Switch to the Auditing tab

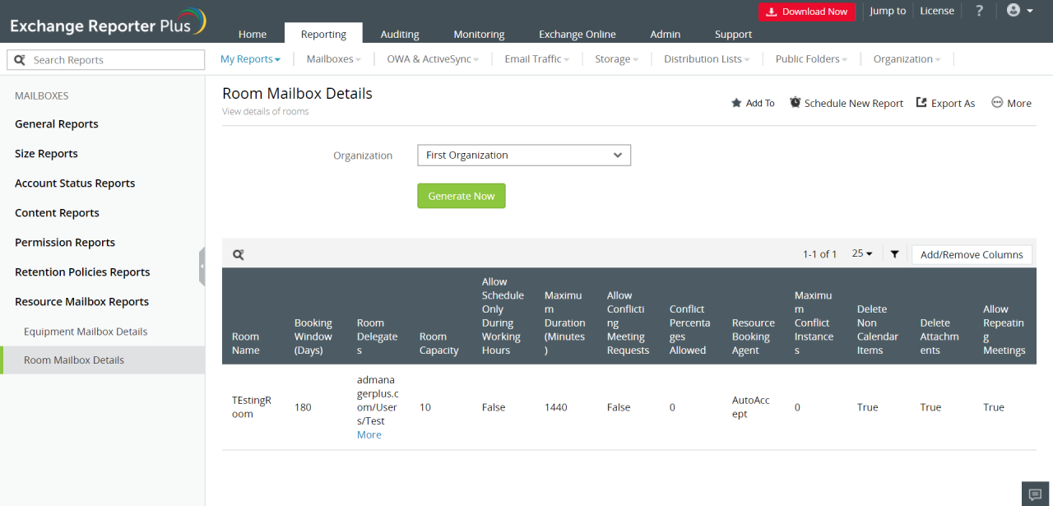click(x=400, y=35)
